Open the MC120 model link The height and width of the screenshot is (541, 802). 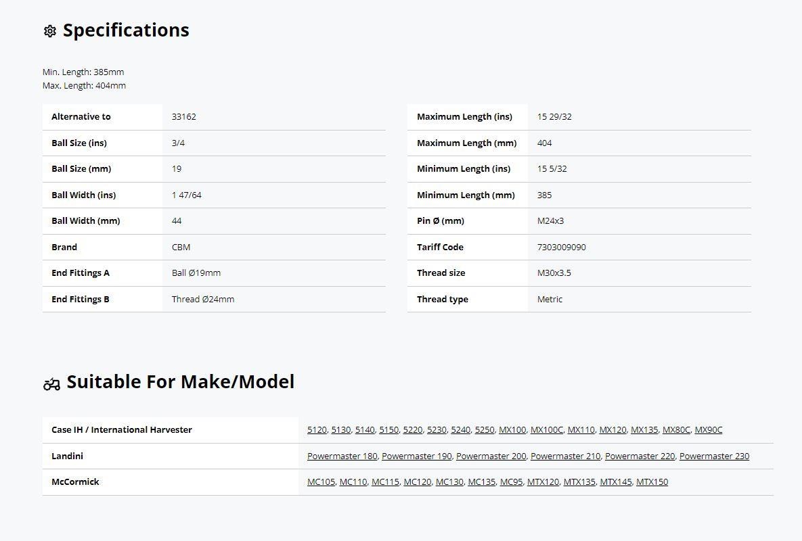(418, 481)
